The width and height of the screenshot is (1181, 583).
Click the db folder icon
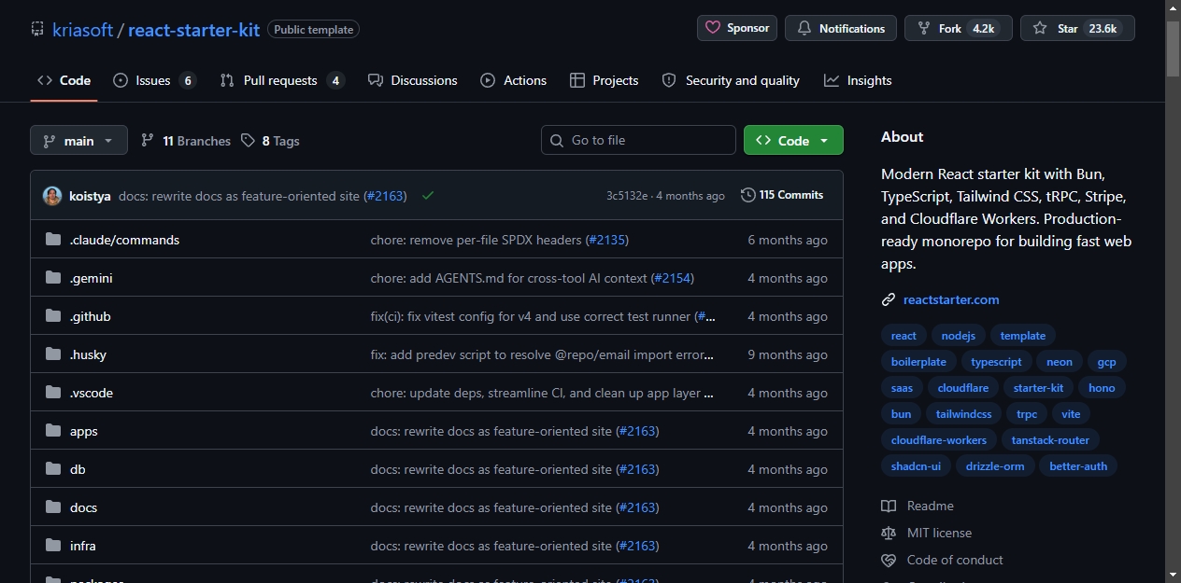[x=53, y=469]
